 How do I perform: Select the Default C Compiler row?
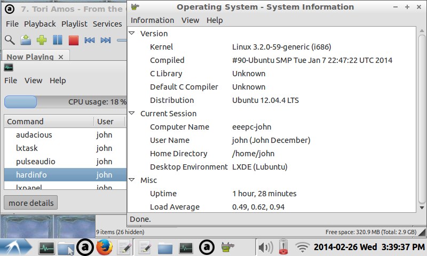[x=272, y=87]
